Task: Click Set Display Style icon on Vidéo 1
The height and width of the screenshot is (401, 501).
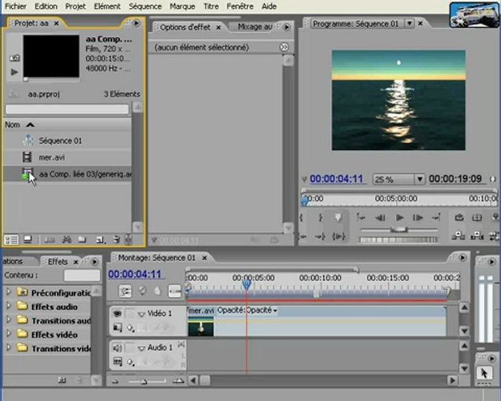Action: pyautogui.click(x=117, y=327)
